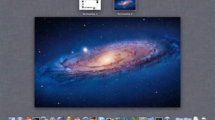This screenshot has height=120, width=215.
Task: Launch iTunes from the Dock
Action: 85,118
